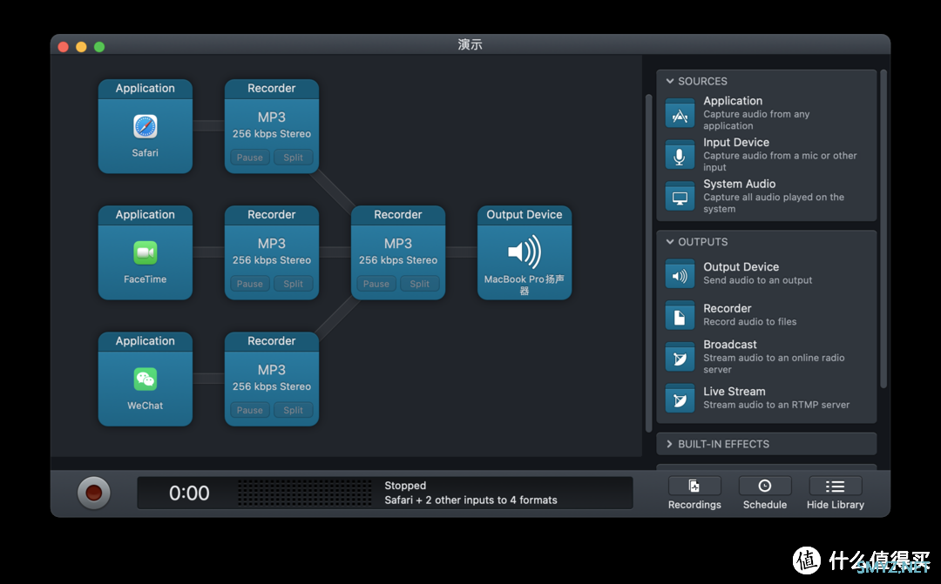The width and height of the screenshot is (941, 584).
Task: Click the 0:00 recording timer
Action: (189, 493)
